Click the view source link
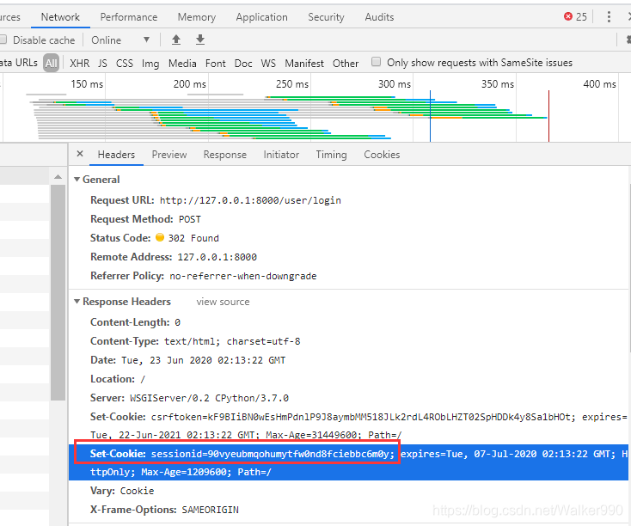The width and height of the screenshot is (631, 526). 223,302
